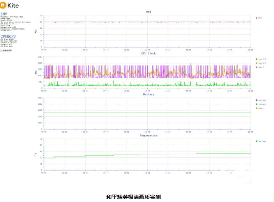
Task: Click the orange Kite logo icon
Action: coord(3,5)
